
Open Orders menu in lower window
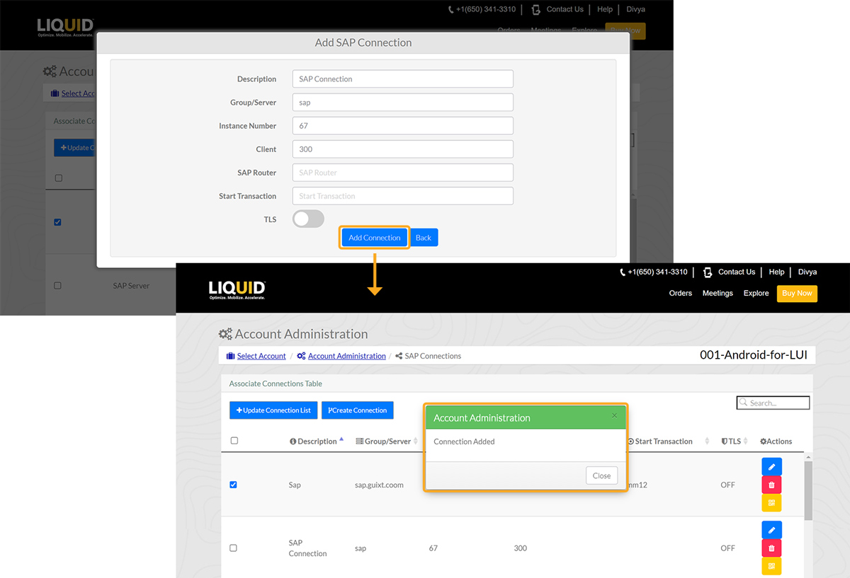680,293
